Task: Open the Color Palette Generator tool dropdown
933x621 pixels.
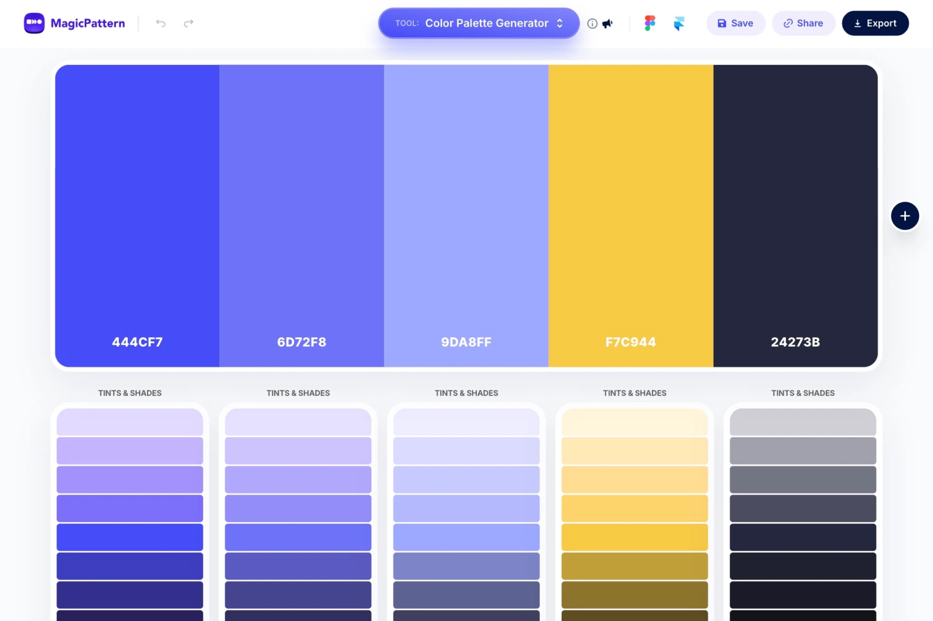Action: pyautogui.click(x=479, y=23)
